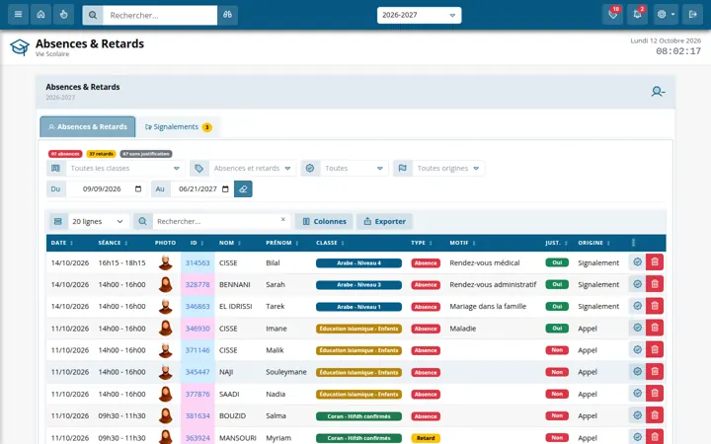Delete the absence row of CISSE Imane

coord(655,328)
